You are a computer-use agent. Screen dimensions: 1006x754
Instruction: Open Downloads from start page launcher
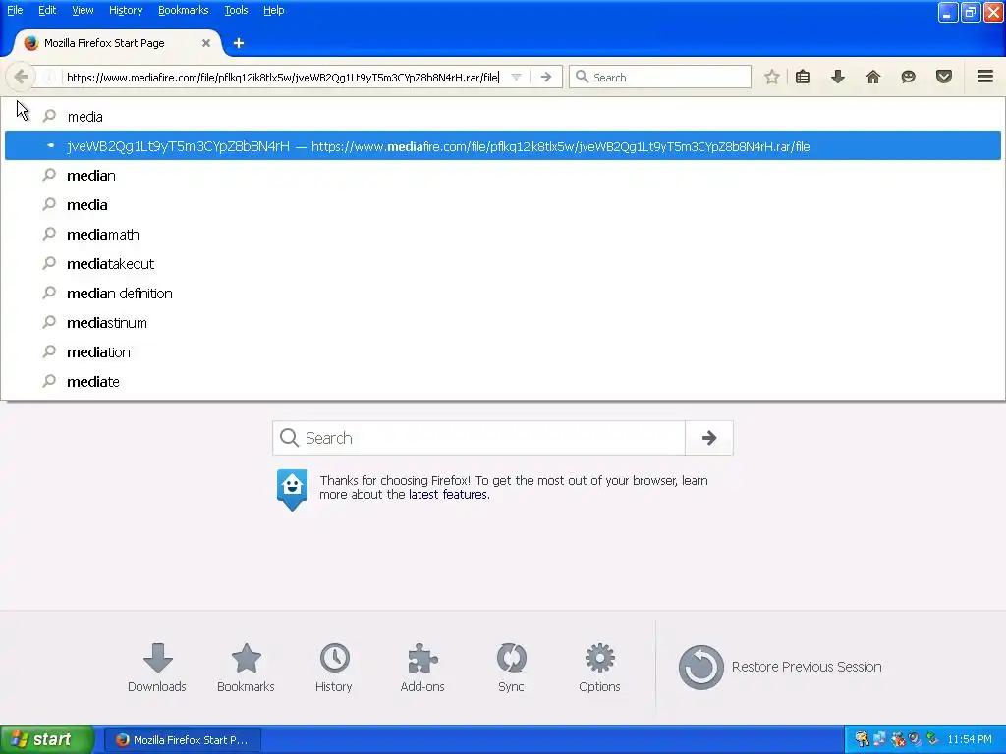click(x=157, y=668)
